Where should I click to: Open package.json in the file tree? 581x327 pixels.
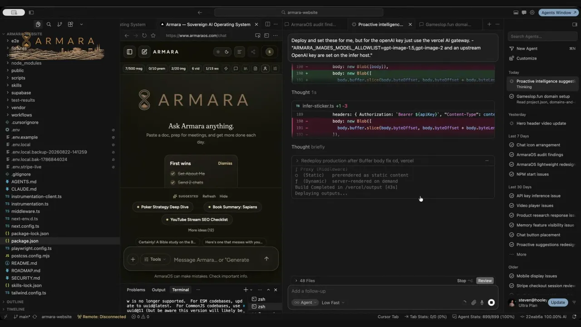pyautogui.click(x=60, y=241)
